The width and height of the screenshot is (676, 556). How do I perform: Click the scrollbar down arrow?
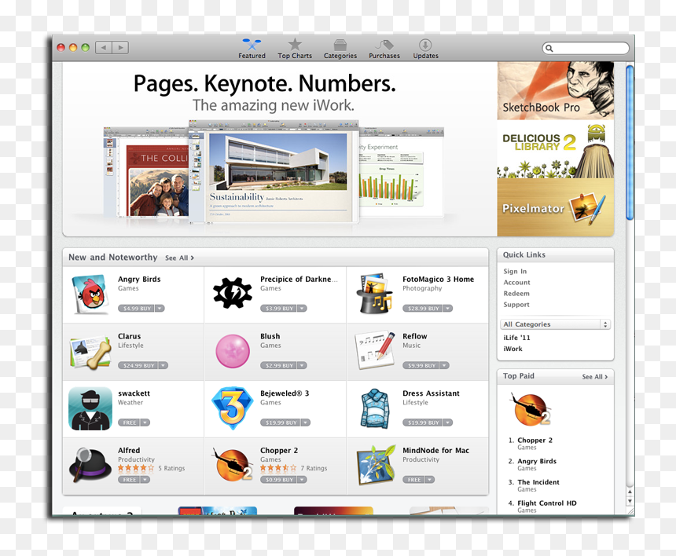coord(630,501)
